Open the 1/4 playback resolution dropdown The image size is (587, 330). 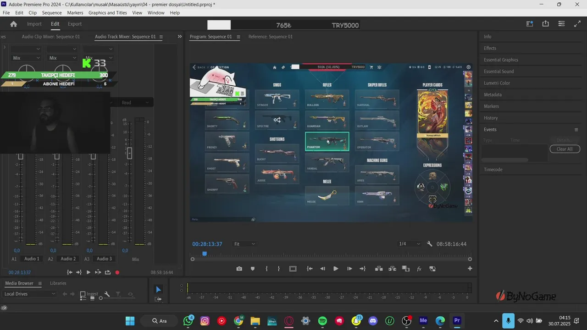coord(410,244)
